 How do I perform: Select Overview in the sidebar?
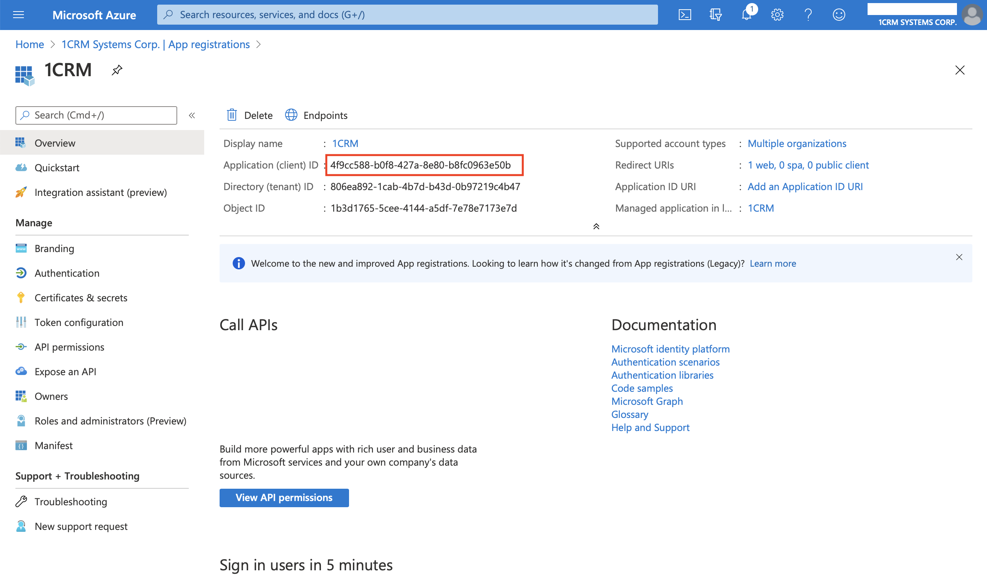(x=102, y=143)
